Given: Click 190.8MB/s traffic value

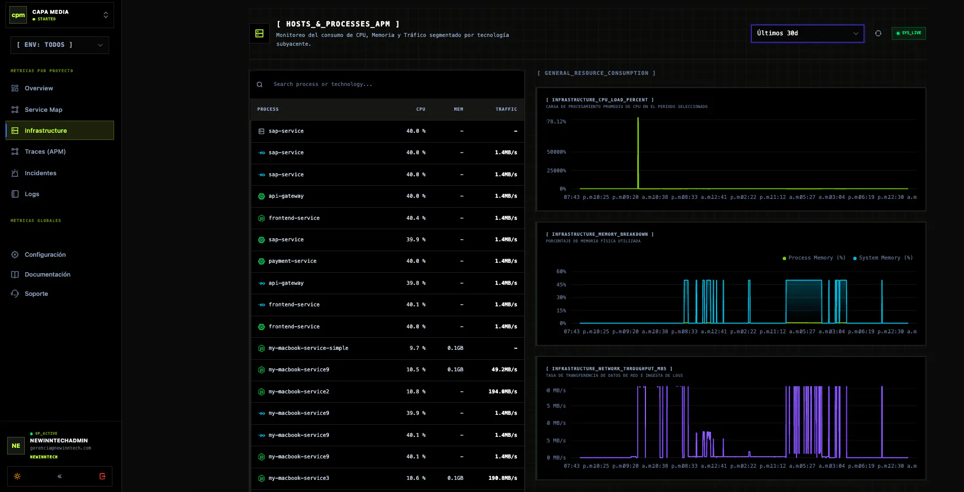Looking at the screenshot, I should [x=503, y=478].
